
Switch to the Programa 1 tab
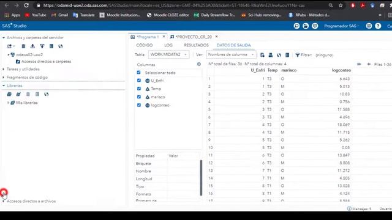click(148, 37)
